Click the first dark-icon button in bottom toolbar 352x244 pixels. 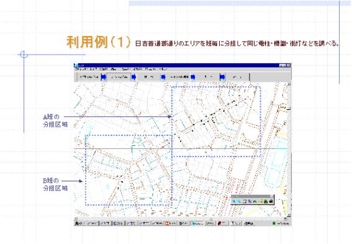pyautogui.click(x=80, y=224)
